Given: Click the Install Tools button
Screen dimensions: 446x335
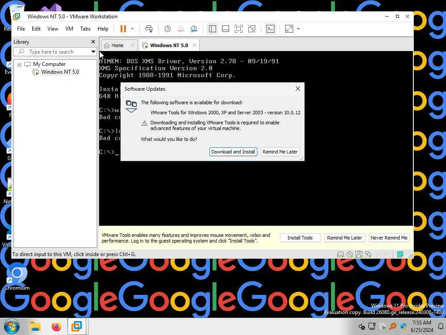Looking at the screenshot, I should (x=300, y=238).
